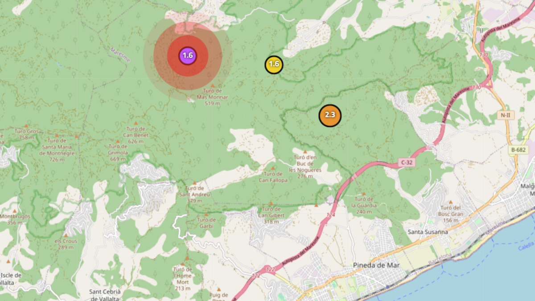Click the motorway exit 124 label

pyautogui.click(x=330, y=215)
